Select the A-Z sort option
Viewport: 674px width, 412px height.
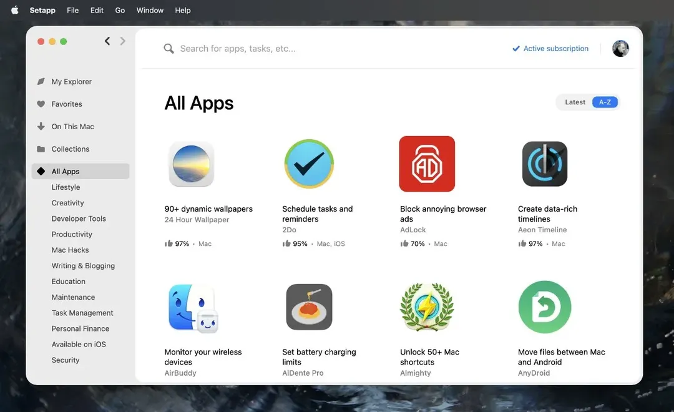[605, 102]
